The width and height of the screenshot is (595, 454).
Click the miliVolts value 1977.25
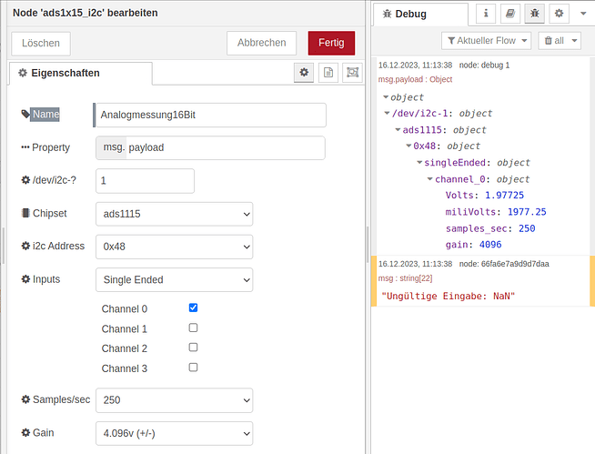pos(527,212)
